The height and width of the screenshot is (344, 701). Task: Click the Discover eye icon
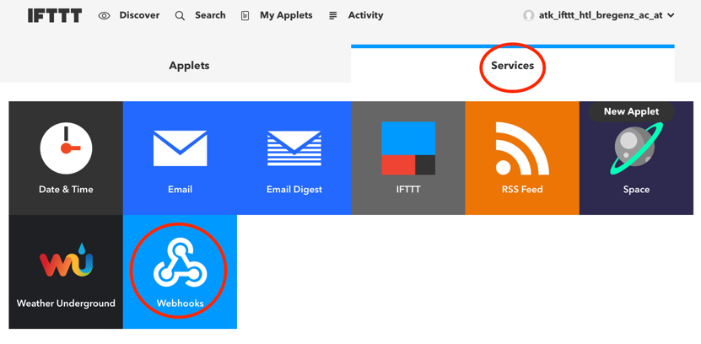(105, 15)
